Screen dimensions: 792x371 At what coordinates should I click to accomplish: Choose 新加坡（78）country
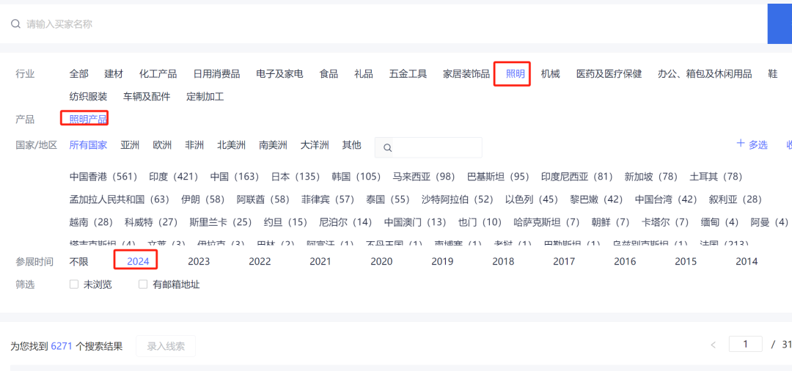click(651, 177)
